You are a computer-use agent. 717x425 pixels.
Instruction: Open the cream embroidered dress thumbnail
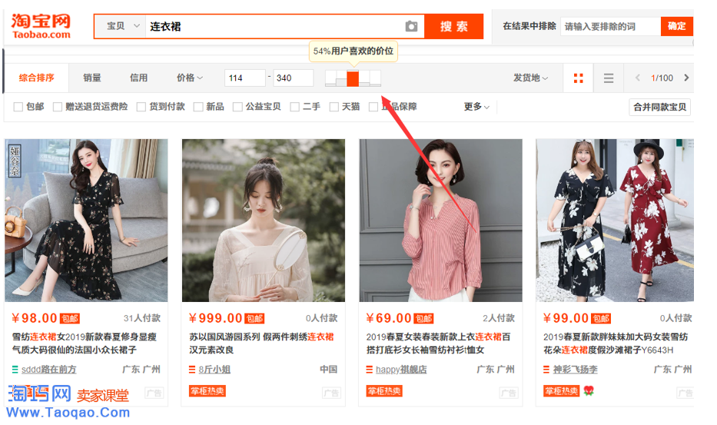click(264, 221)
